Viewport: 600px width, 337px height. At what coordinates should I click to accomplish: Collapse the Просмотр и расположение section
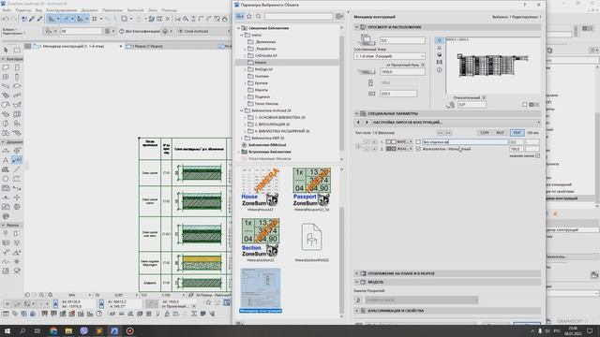(x=356, y=27)
